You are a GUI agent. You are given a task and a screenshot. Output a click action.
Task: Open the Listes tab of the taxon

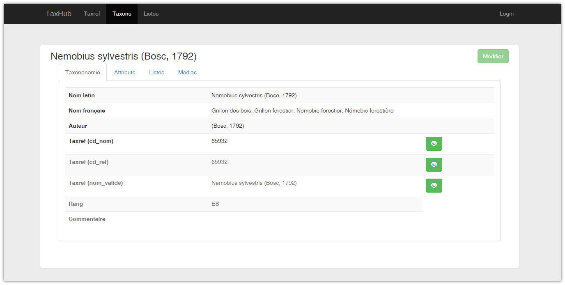pos(156,72)
